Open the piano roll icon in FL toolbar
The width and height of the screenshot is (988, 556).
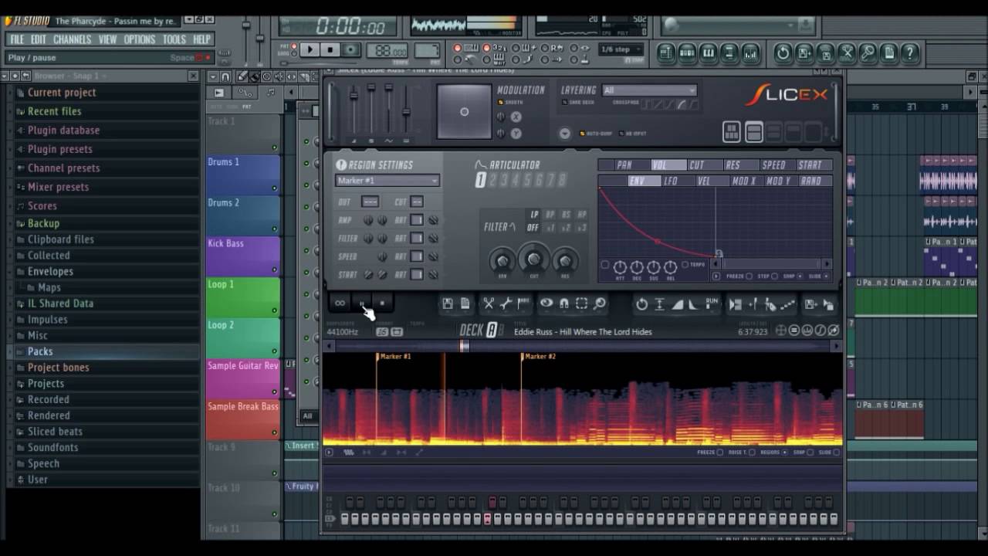(x=709, y=53)
